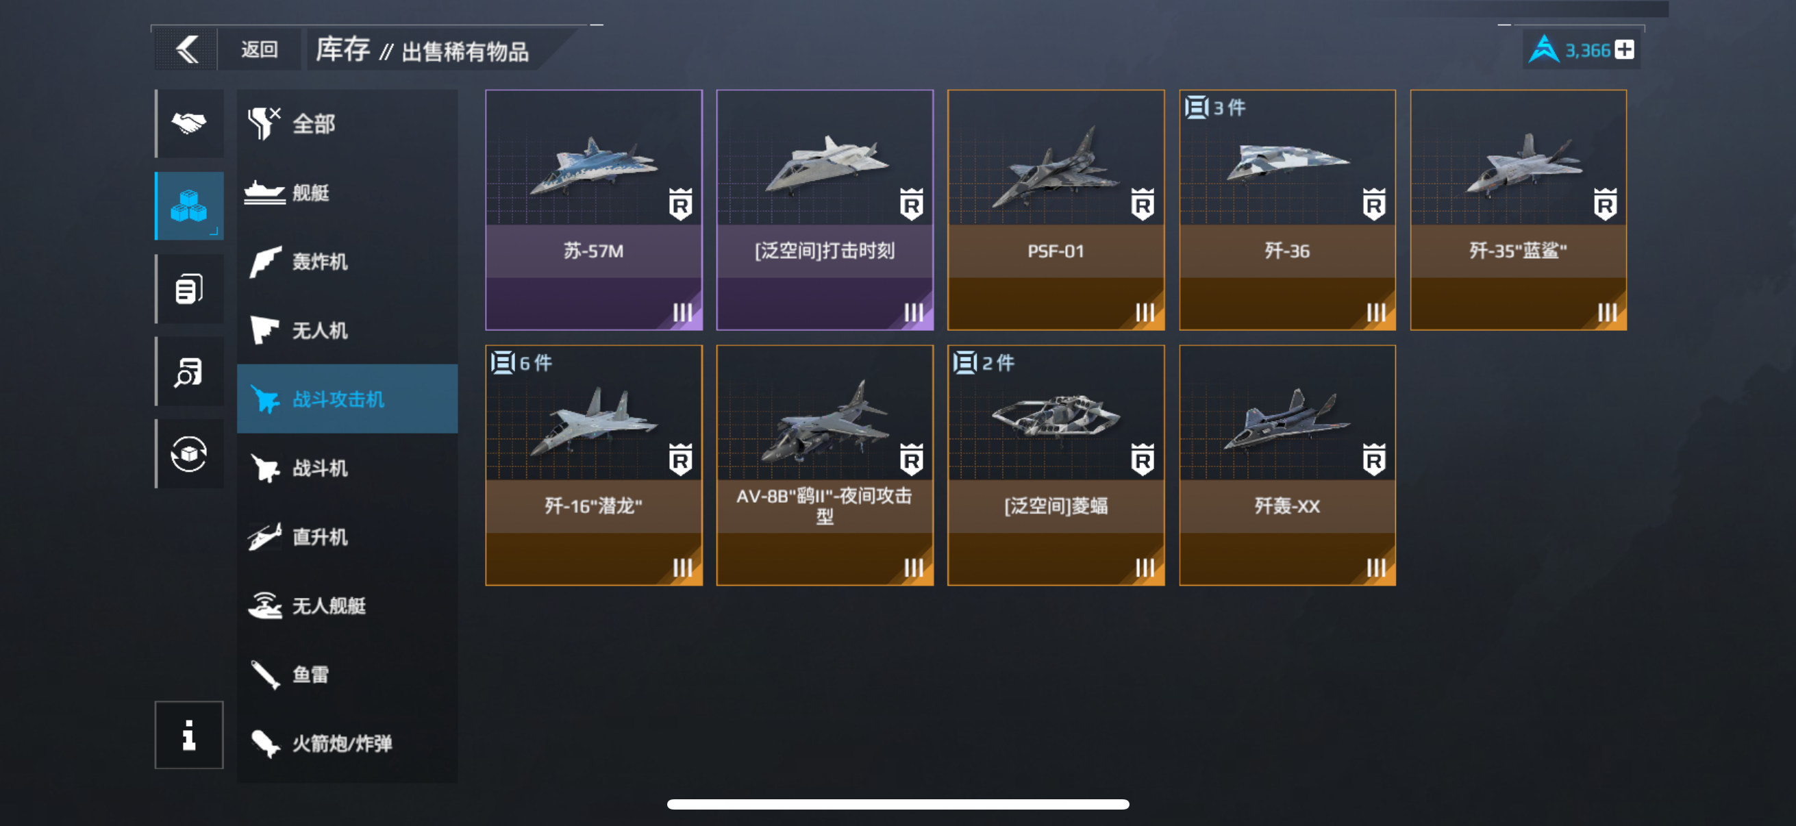Viewport: 1796px width, 826px height.
Task: Open the rotating box exchange icon
Action: 189,454
